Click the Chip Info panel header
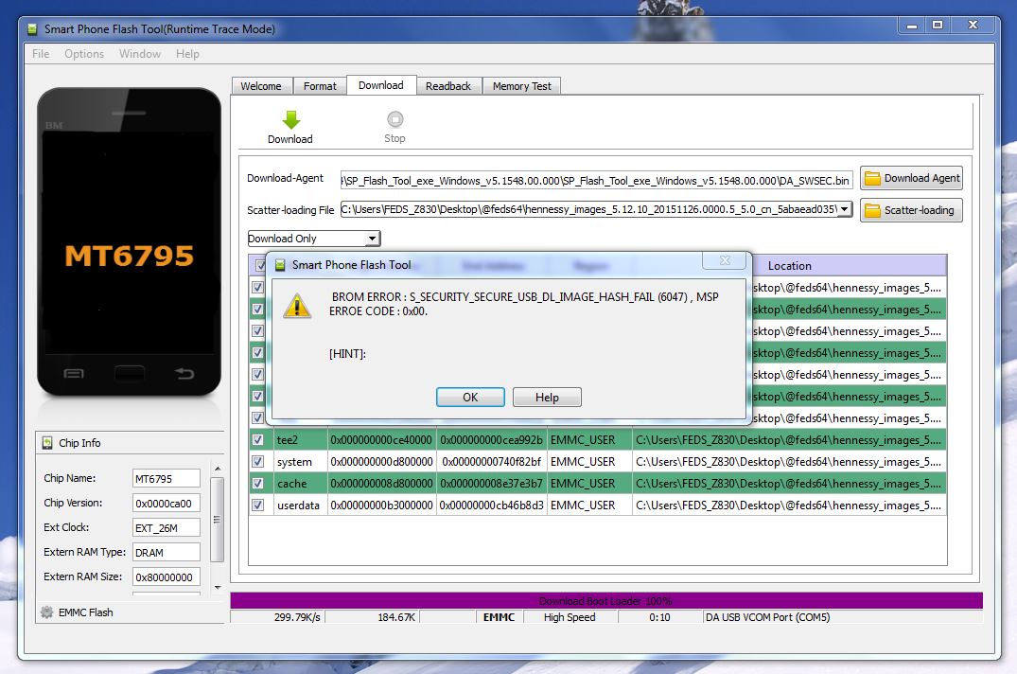The width and height of the screenshot is (1017, 674). 130,443
